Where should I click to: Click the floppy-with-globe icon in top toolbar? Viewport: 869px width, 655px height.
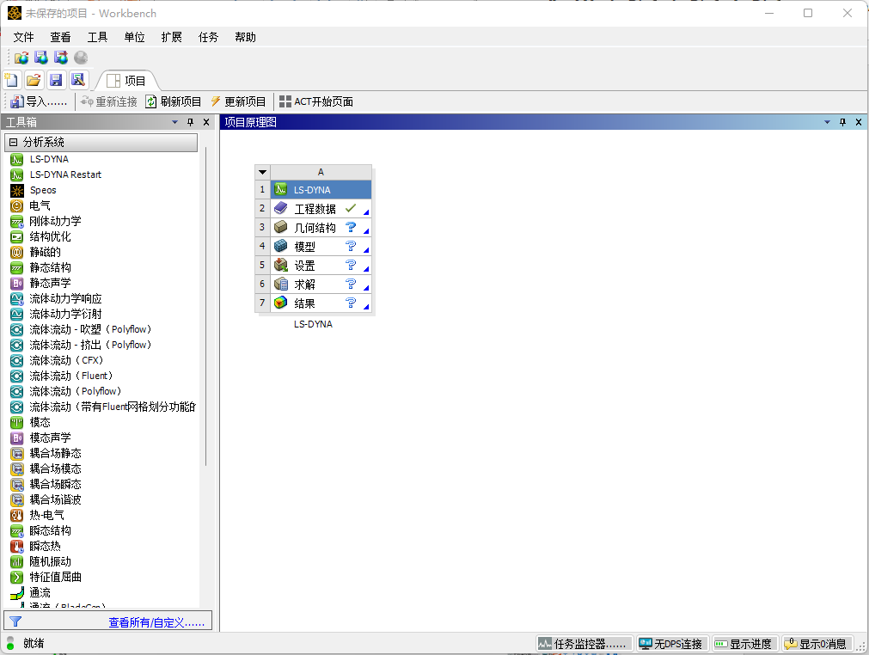(41, 58)
